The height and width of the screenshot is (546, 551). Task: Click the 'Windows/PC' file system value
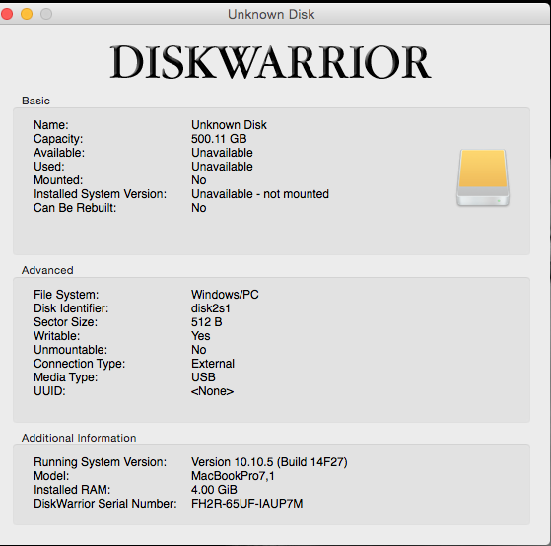pyautogui.click(x=225, y=295)
